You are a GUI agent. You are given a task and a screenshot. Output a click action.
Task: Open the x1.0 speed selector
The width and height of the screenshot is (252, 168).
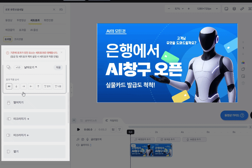18,67
